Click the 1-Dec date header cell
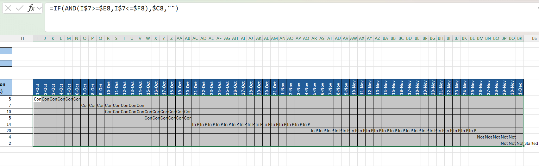539x166 pixels. coord(520,88)
